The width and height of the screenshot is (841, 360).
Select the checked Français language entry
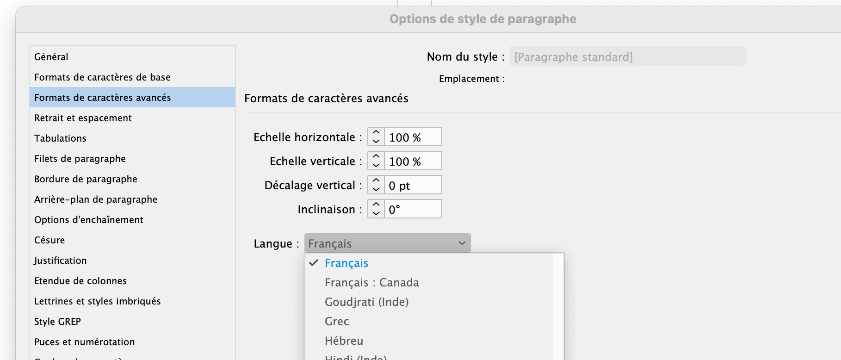click(346, 263)
